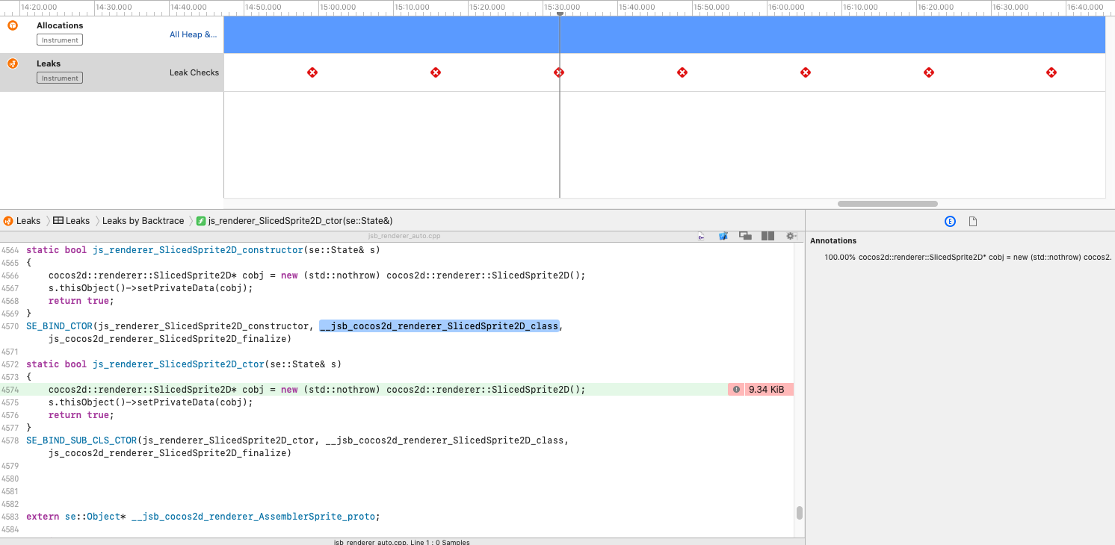Click the C++ source file icon
1115x545 pixels.
pos(701,236)
